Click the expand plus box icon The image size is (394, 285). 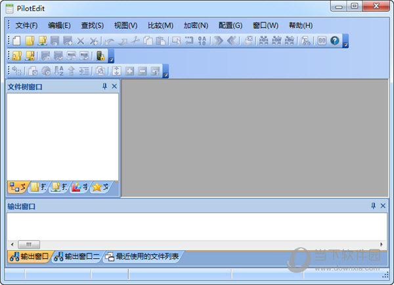pyautogui.click(x=129, y=71)
